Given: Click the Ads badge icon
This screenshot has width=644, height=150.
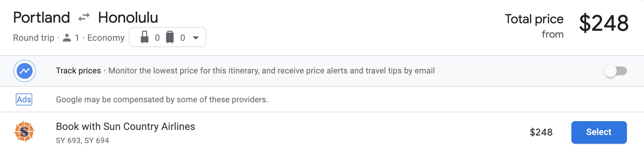Looking at the screenshot, I should click(x=24, y=99).
